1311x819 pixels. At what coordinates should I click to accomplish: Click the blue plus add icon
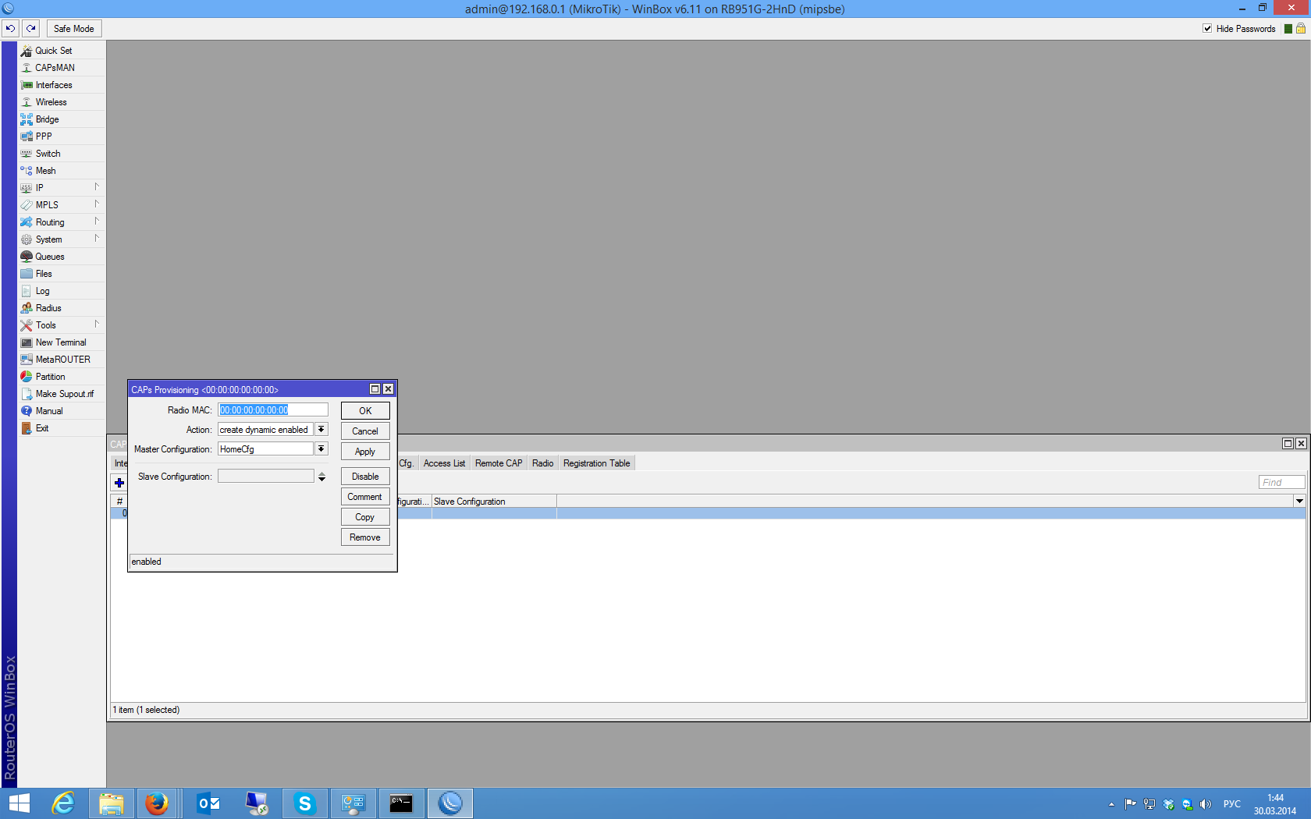(x=119, y=483)
